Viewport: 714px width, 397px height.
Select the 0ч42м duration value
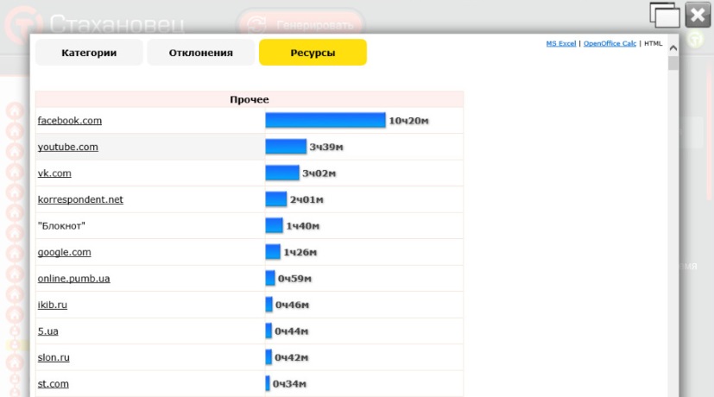coord(291,358)
